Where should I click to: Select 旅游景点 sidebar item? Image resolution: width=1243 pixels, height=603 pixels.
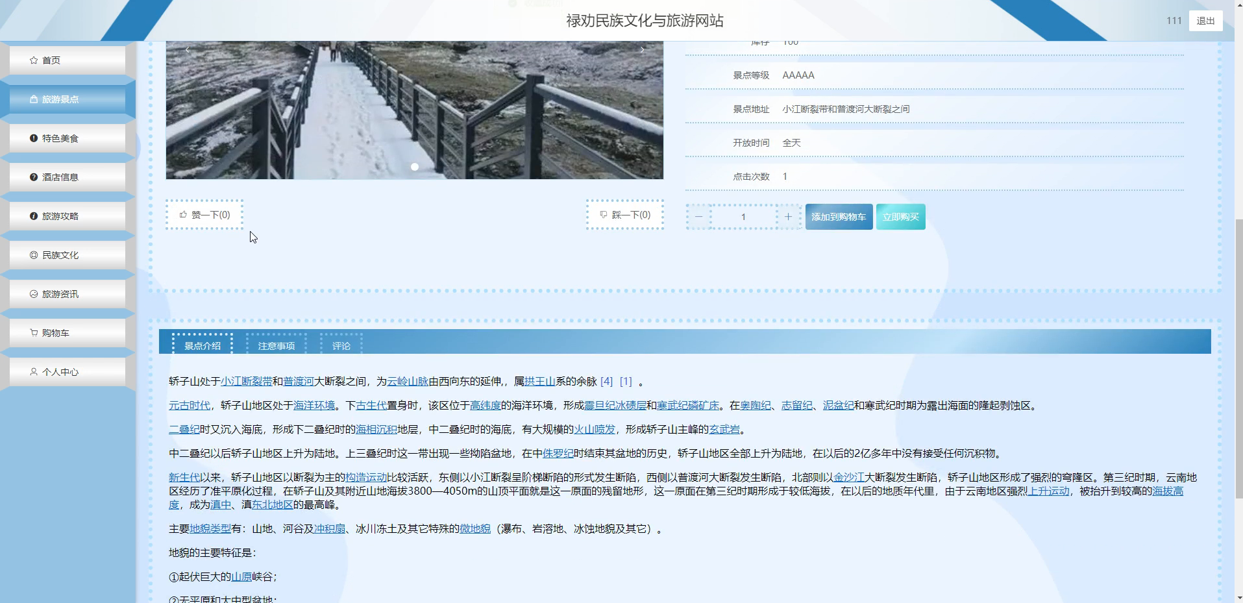(68, 99)
